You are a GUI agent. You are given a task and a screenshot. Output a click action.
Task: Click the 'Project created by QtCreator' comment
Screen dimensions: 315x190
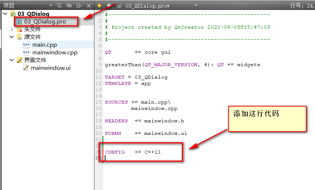coord(187,27)
